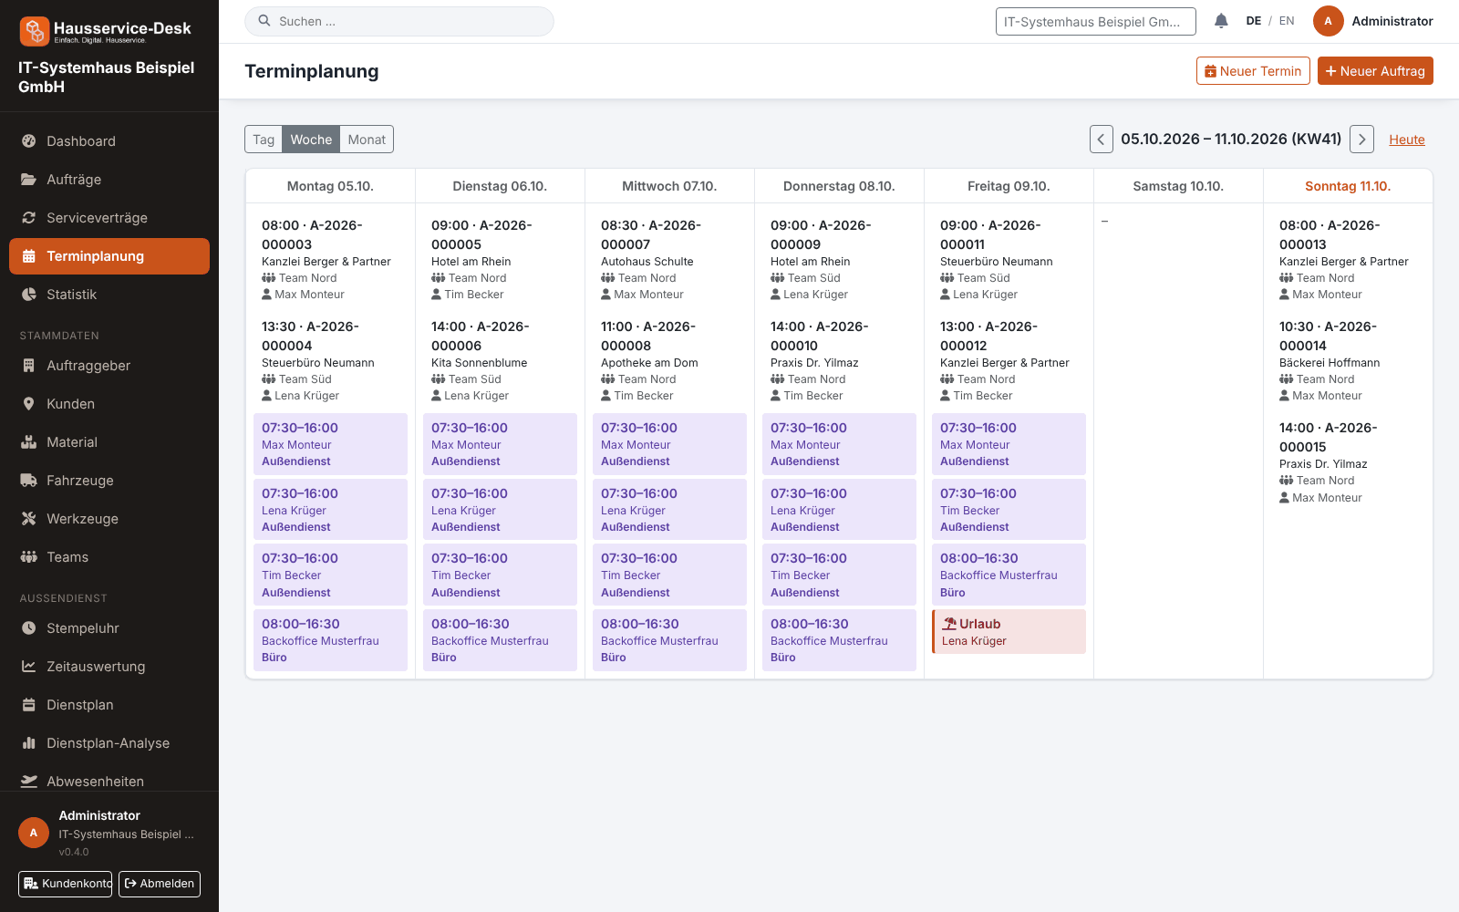
Task: Open Material boxes icon
Action: (29, 442)
